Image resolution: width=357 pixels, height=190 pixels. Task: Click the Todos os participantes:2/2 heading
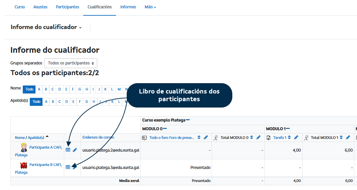(x=54, y=73)
